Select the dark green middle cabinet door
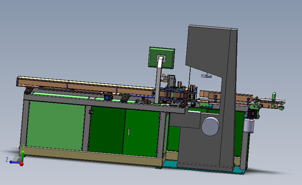302x185 pixels. tap(107, 130)
